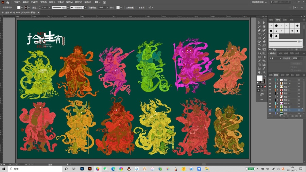Open fill color dropdown in control bar
This screenshot has width=306, height=172.
click(22, 7)
